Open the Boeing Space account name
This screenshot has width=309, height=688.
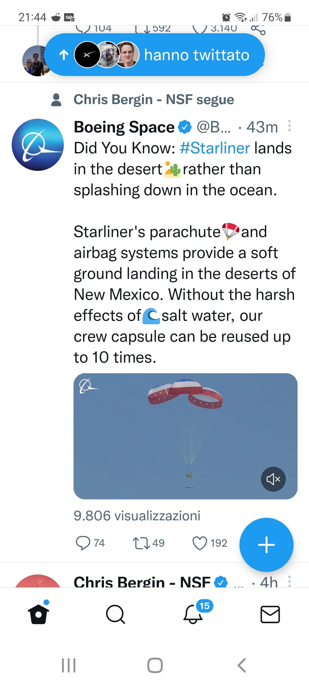coord(124,127)
